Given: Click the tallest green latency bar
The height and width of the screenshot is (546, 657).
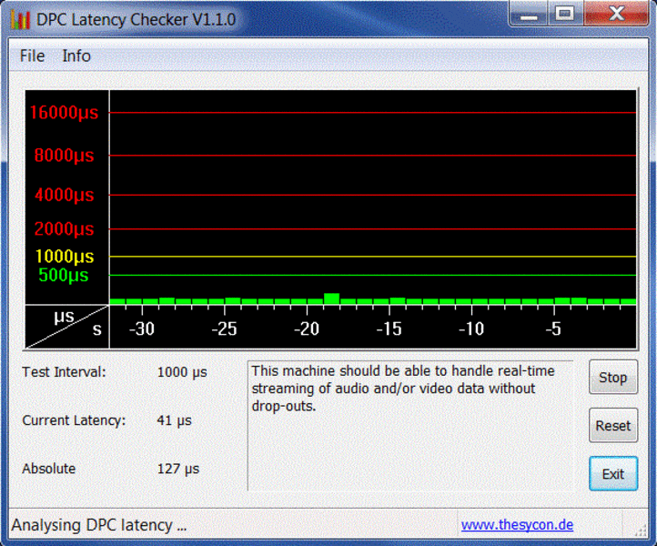Looking at the screenshot, I should click(332, 298).
